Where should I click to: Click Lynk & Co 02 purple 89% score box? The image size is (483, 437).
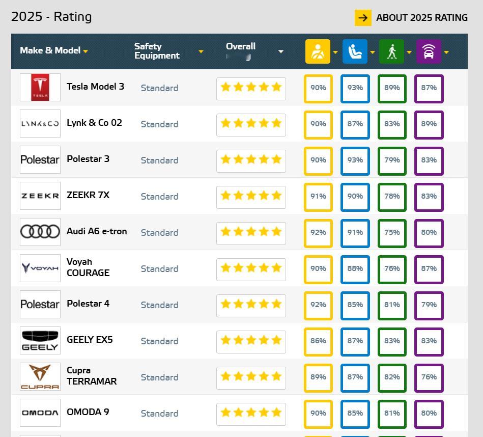tap(429, 125)
